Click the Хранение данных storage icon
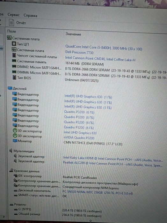 click(11, 171)
